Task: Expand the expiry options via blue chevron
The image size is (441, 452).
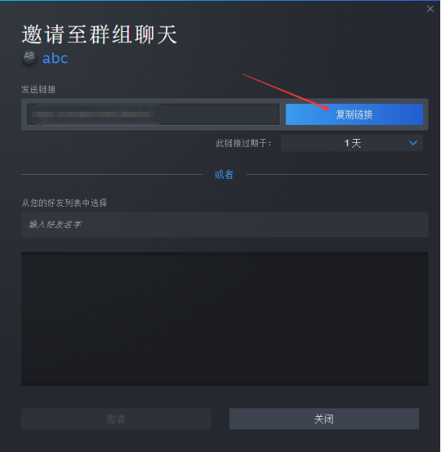Action: click(413, 143)
